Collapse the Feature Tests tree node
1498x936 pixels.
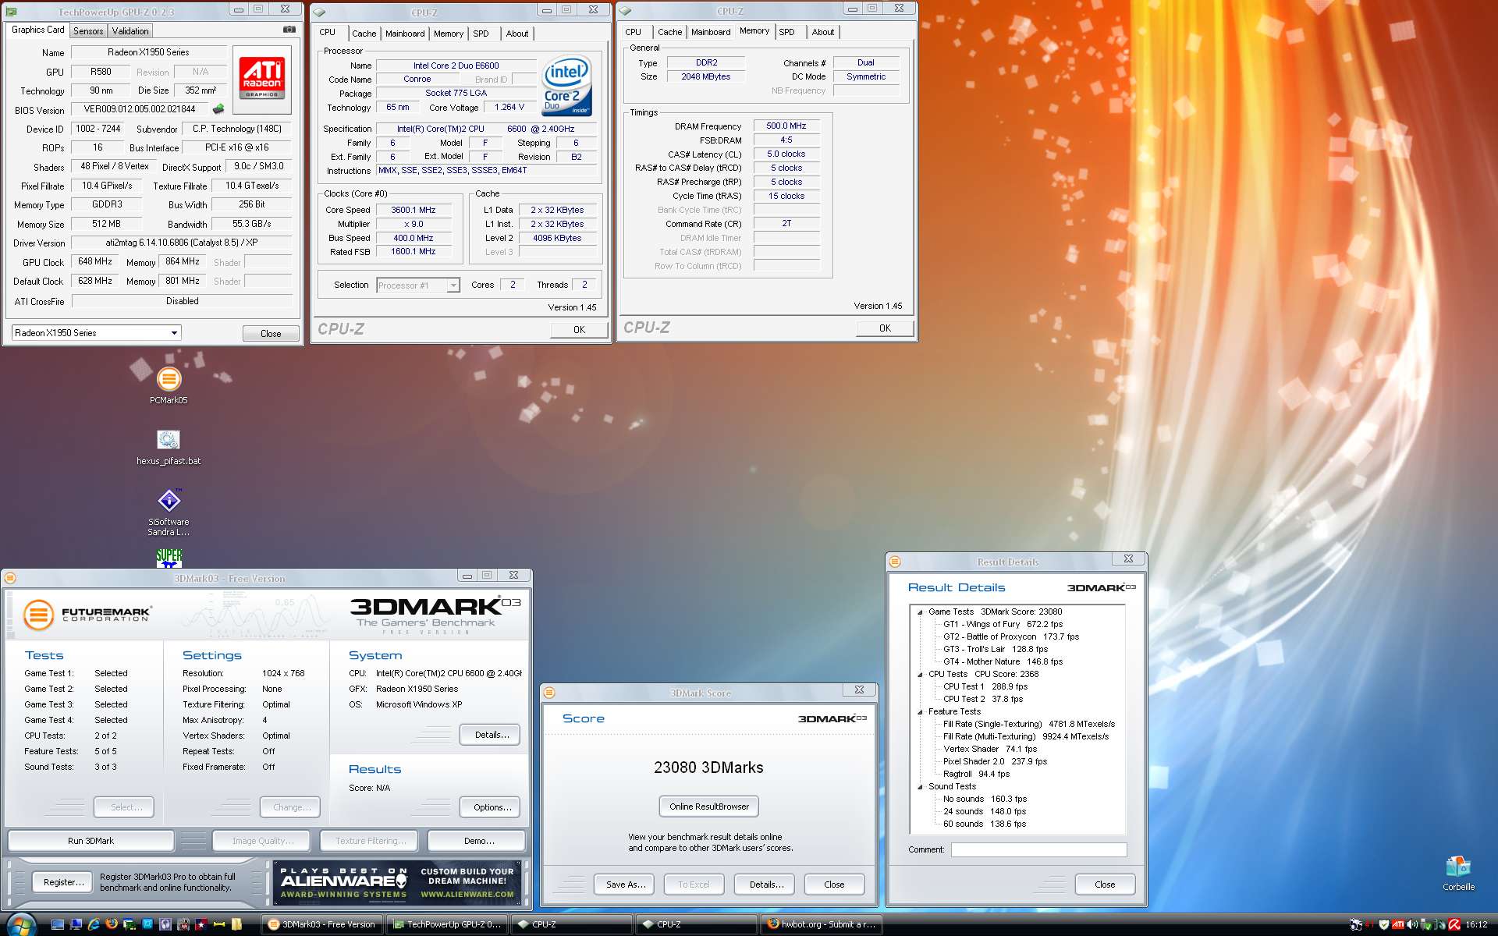[x=920, y=712]
